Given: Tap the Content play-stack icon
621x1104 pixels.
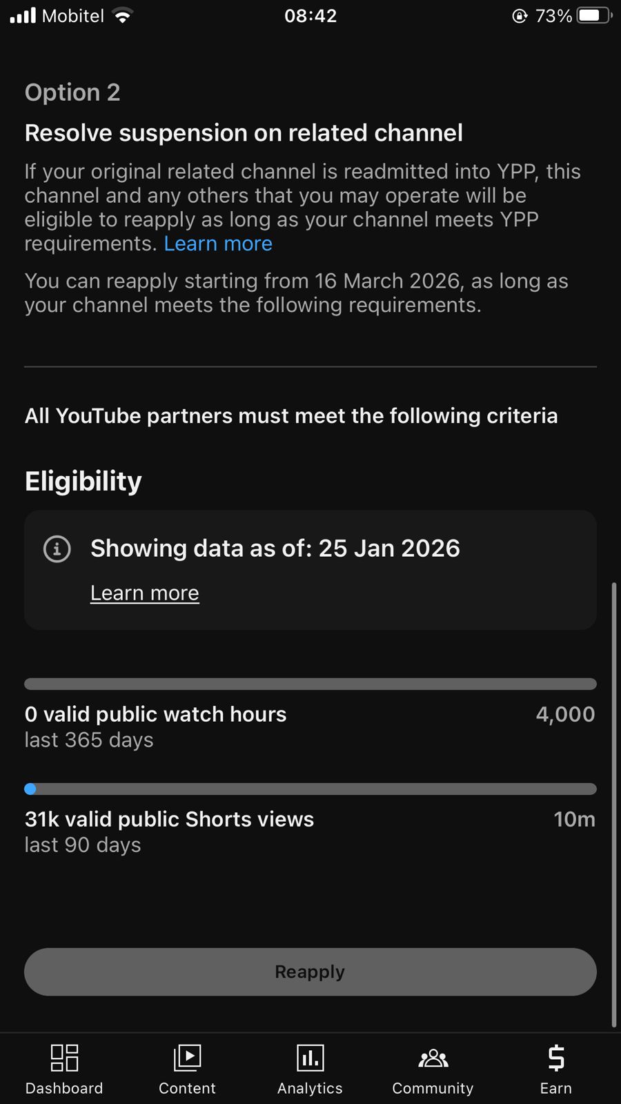Looking at the screenshot, I should [x=187, y=1057].
